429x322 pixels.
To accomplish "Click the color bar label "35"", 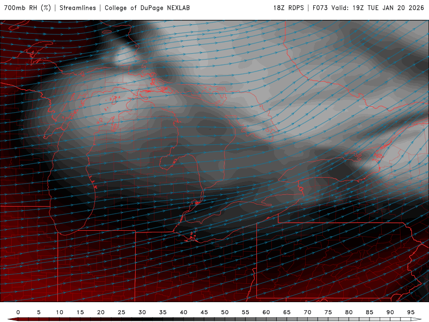I will pyautogui.click(x=163, y=312).
